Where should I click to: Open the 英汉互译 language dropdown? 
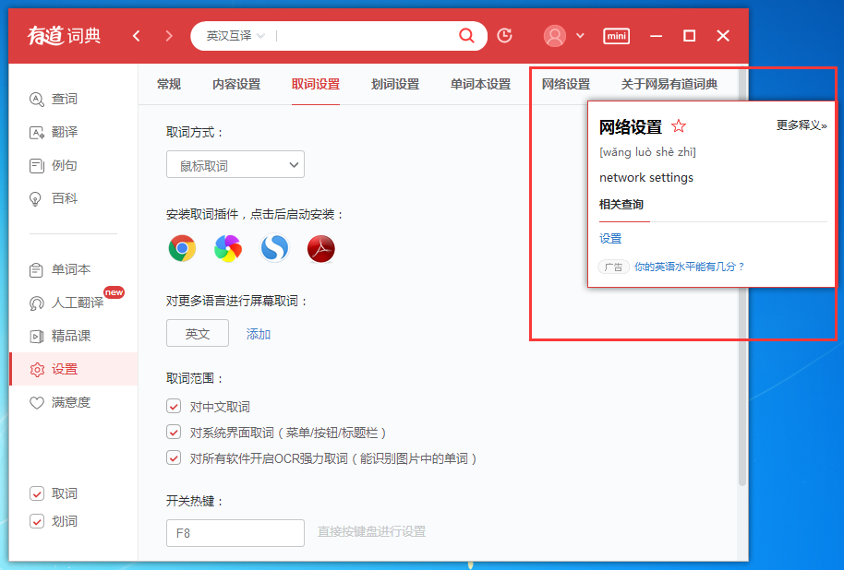coord(232,35)
